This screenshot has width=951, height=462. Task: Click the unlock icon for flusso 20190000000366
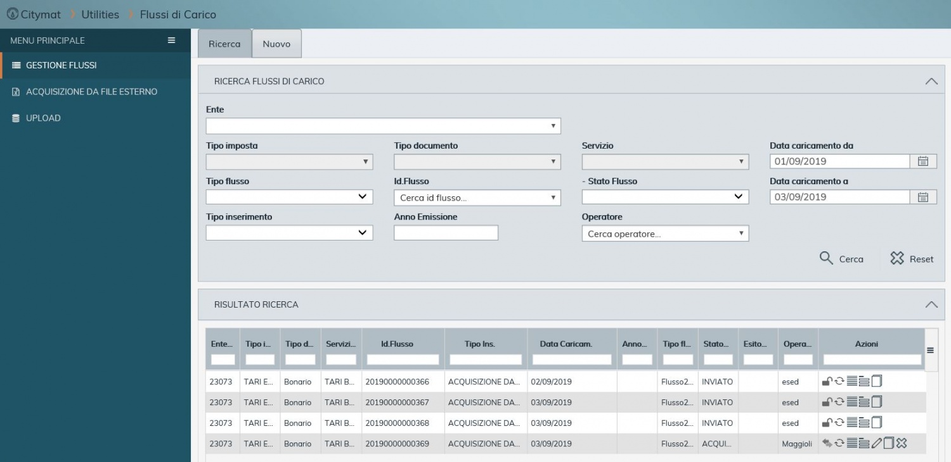(827, 381)
